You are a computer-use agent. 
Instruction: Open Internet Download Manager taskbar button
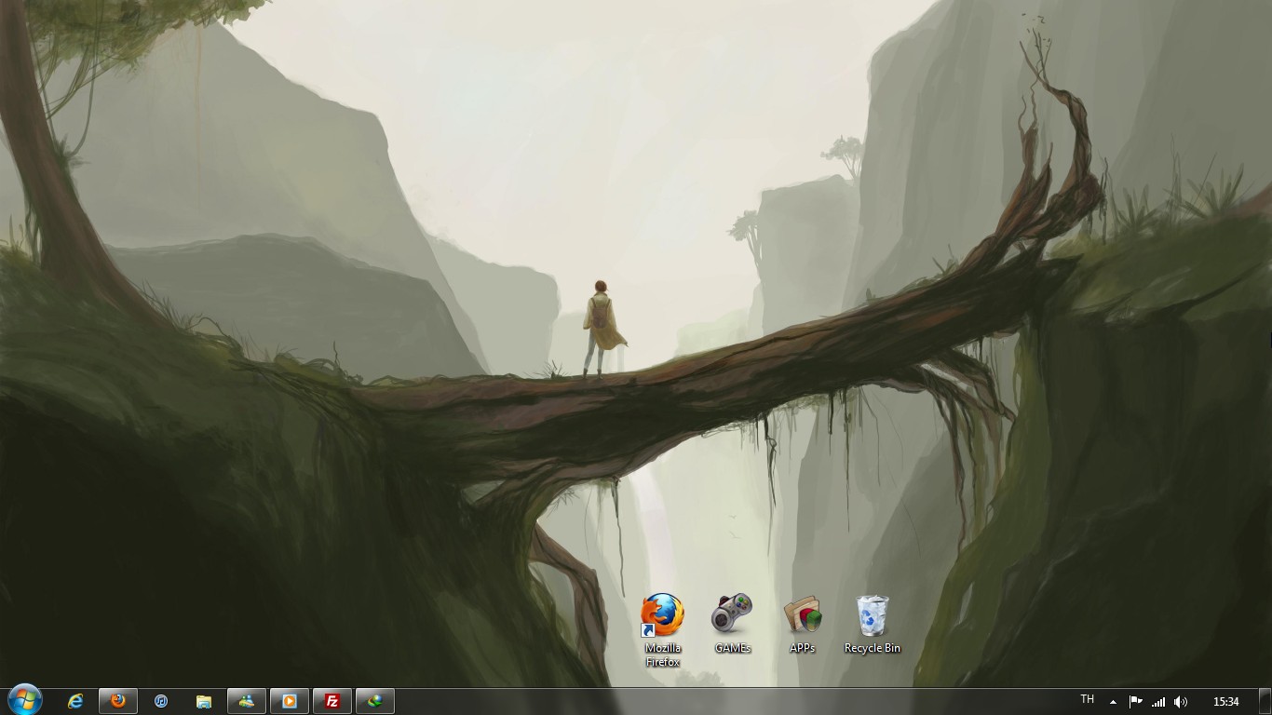[375, 701]
